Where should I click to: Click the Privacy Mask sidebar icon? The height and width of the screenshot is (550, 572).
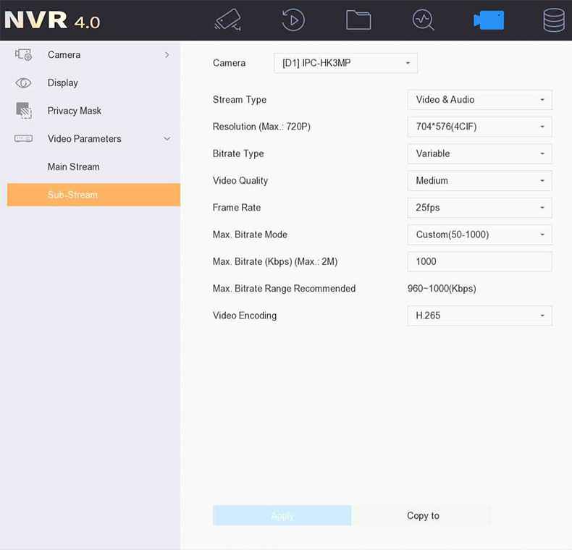tap(24, 111)
